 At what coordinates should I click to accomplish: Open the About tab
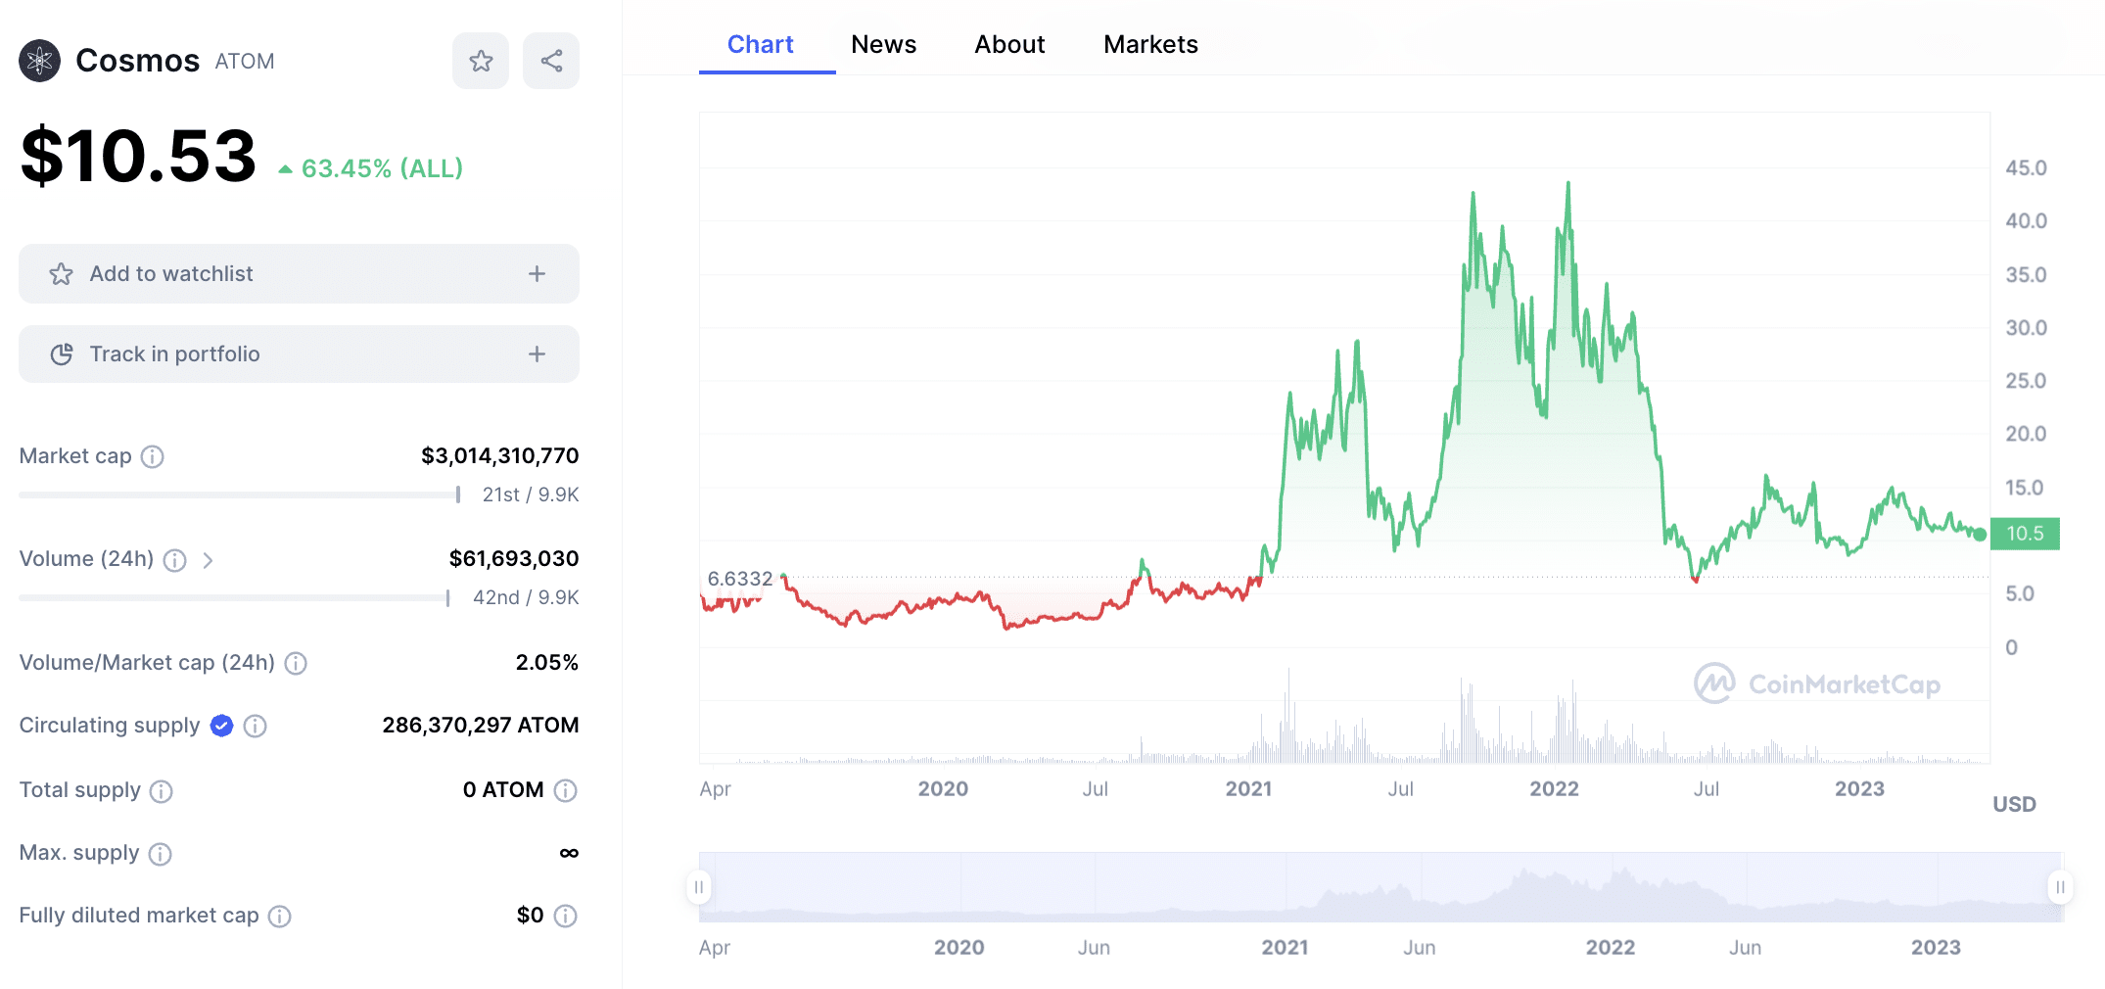pos(1009,44)
